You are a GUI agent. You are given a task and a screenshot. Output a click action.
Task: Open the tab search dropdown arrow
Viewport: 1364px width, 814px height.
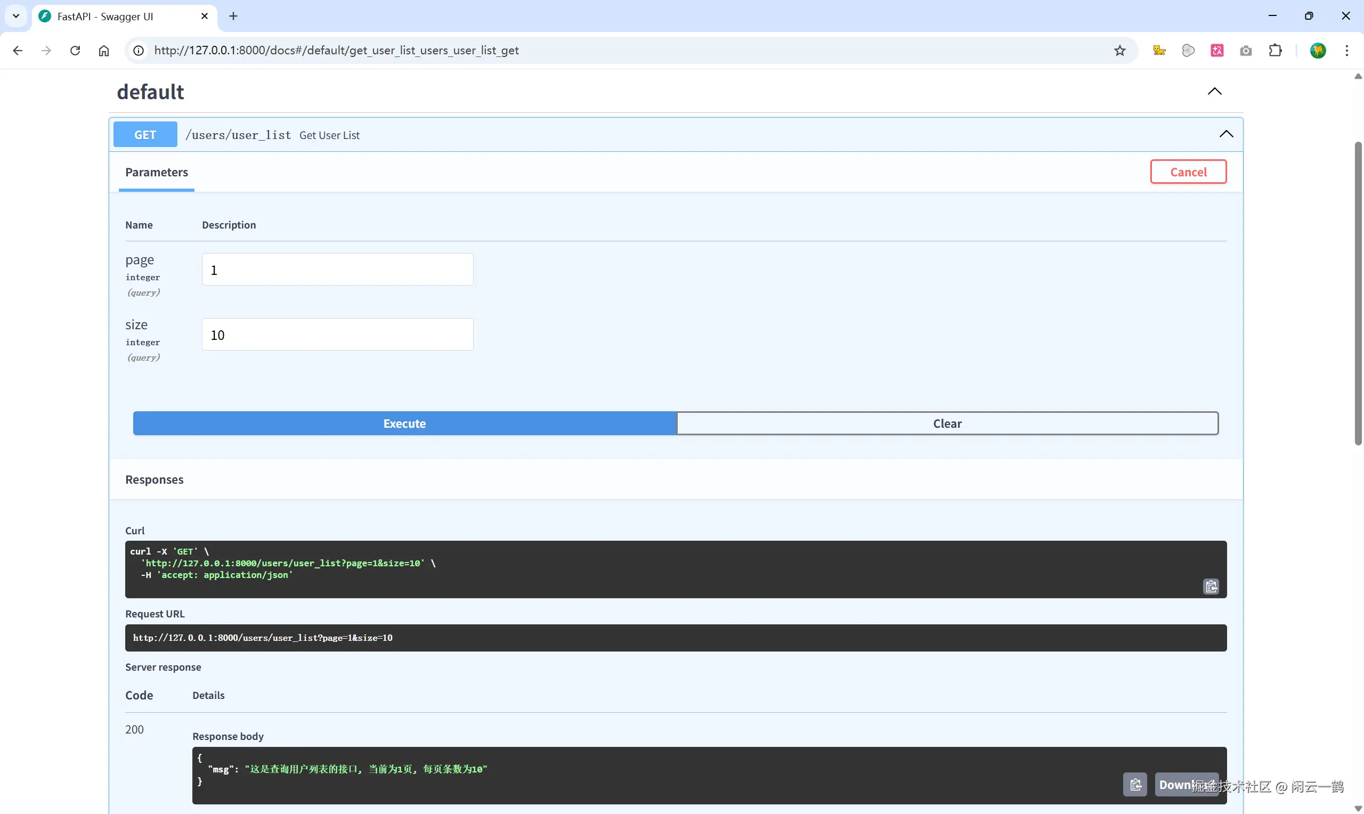point(16,16)
